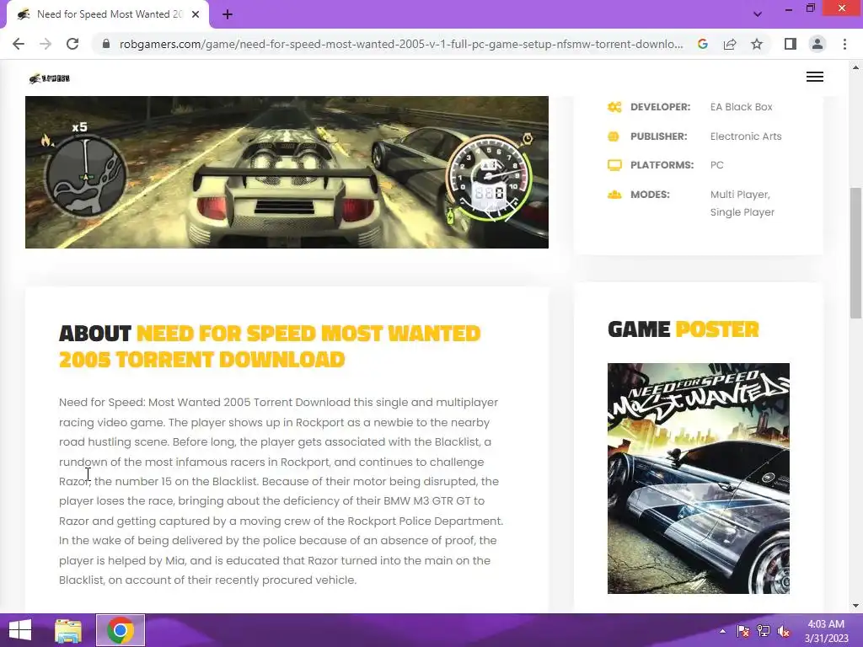Open network status tray icon
Viewport: 863px width, 647px height.
[x=764, y=631]
